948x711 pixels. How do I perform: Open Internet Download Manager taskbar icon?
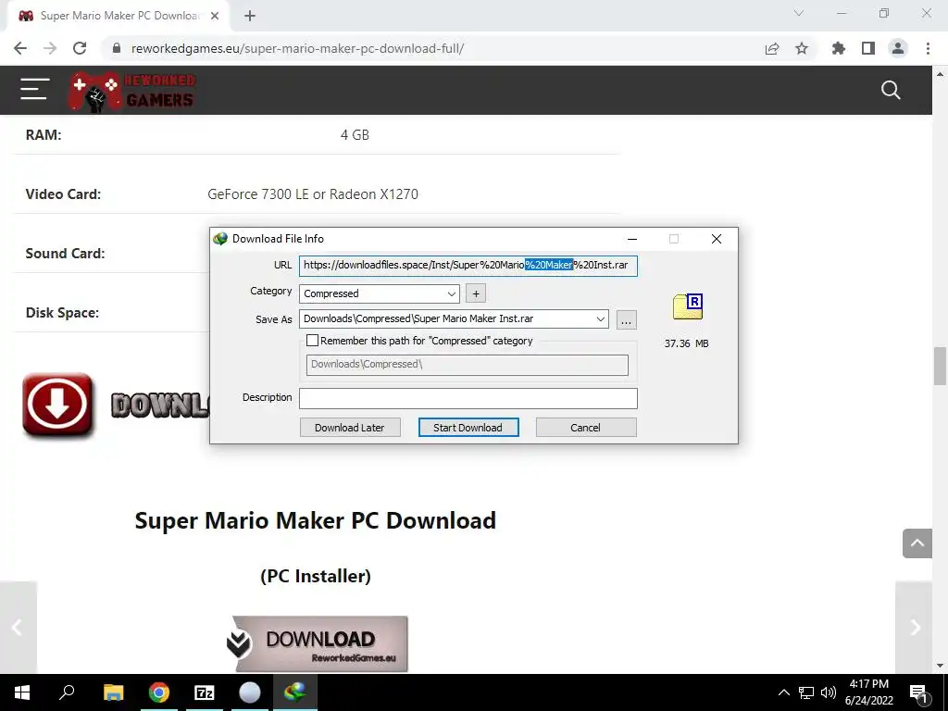pos(295,692)
